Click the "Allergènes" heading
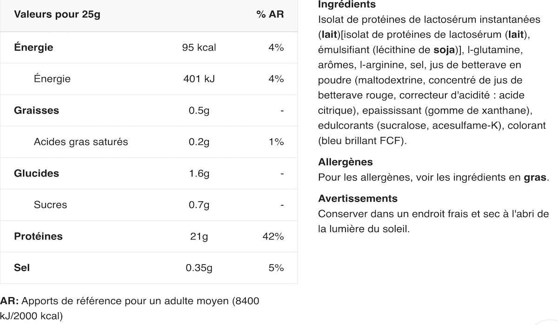The image size is (558, 325). tap(345, 162)
